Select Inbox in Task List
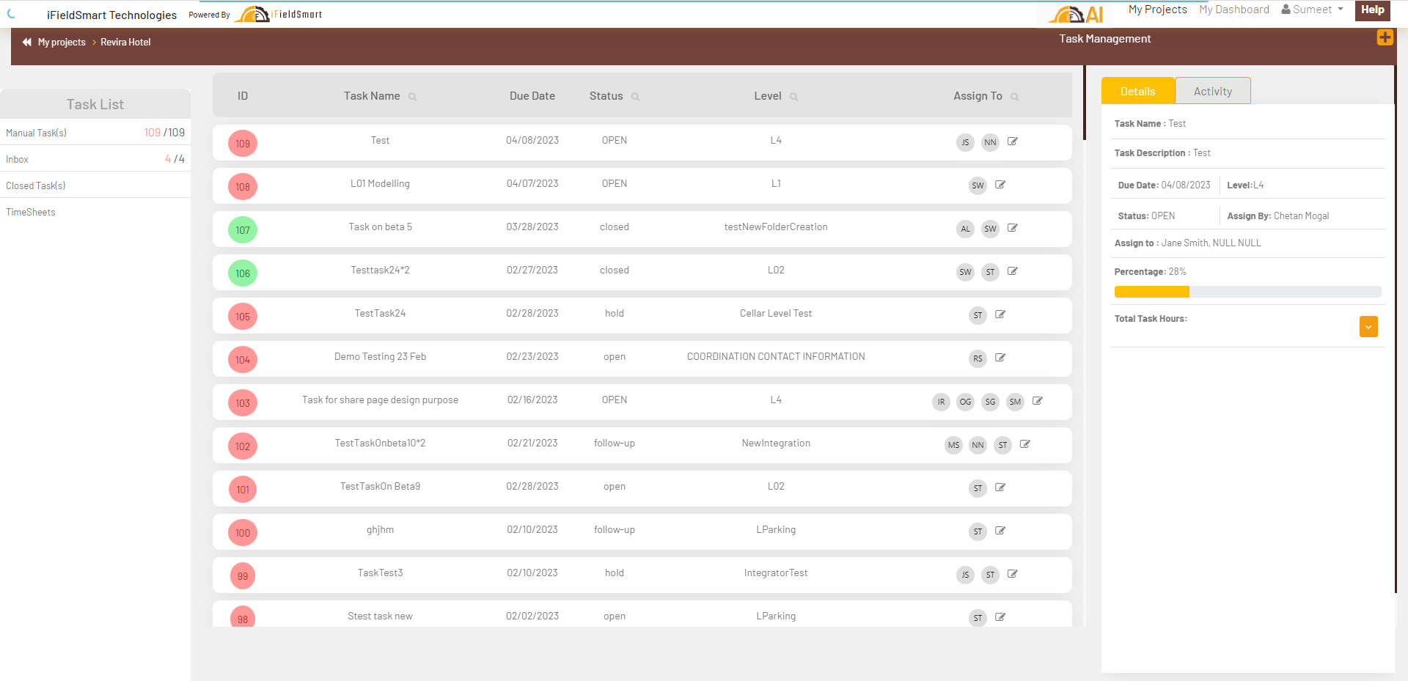The image size is (1408, 681). click(x=95, y=159)
